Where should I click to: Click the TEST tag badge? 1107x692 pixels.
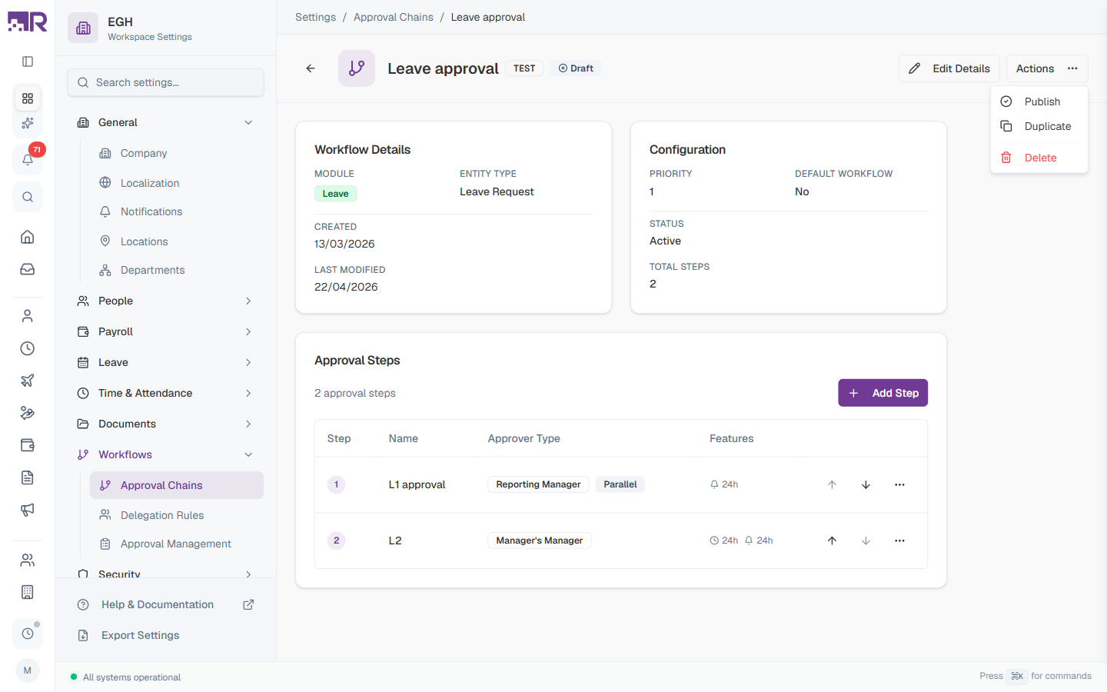click(524, 68)
